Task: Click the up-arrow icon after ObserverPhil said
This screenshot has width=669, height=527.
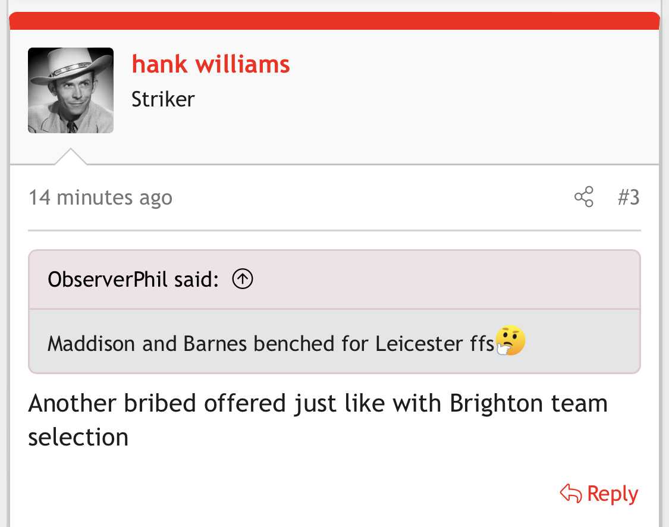Action: pyautogui.click(x=243, y=279)
